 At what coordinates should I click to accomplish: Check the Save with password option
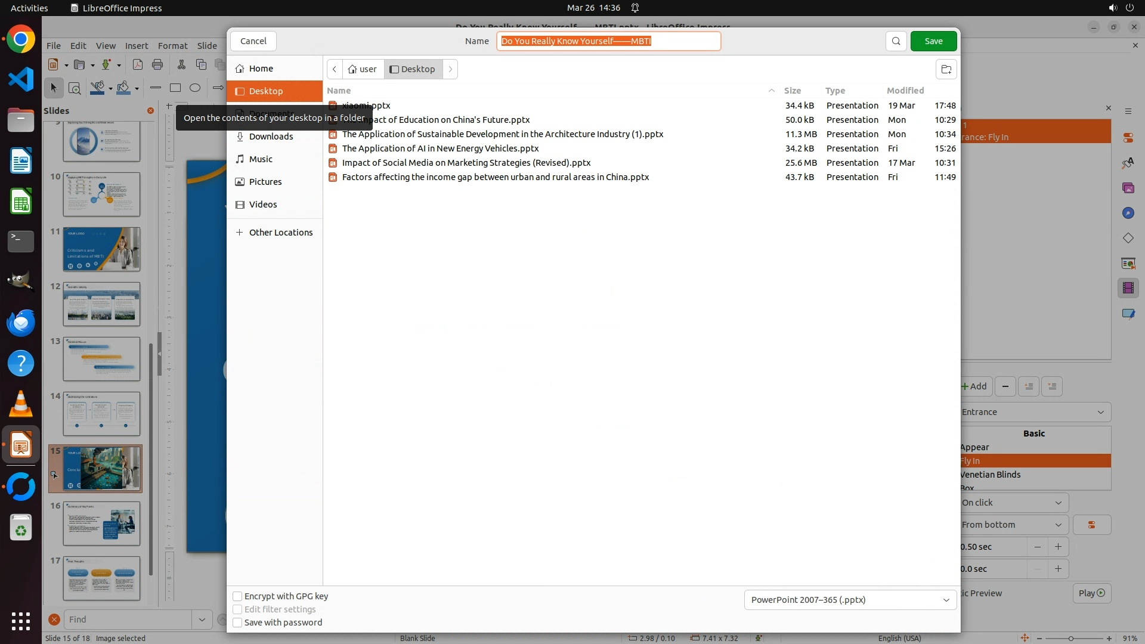coord(237,623)
